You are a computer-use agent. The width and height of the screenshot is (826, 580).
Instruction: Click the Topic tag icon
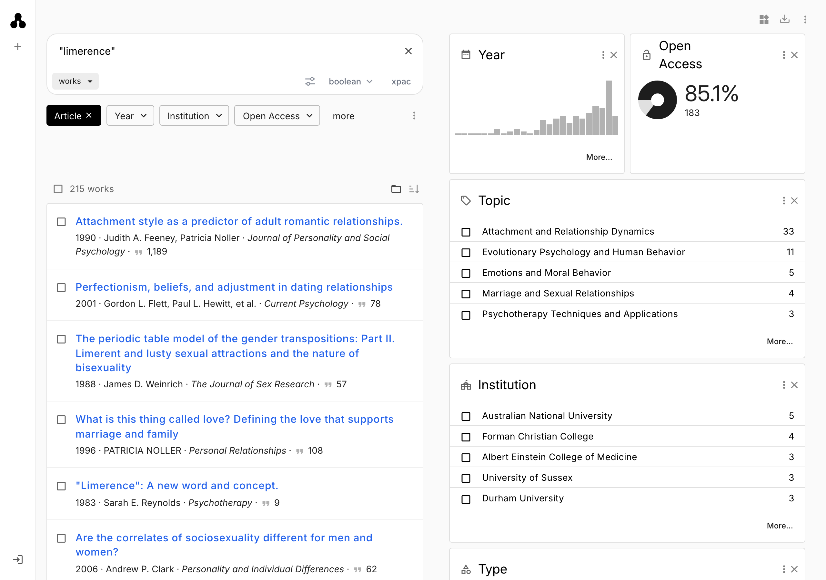[x=466, y=200]
